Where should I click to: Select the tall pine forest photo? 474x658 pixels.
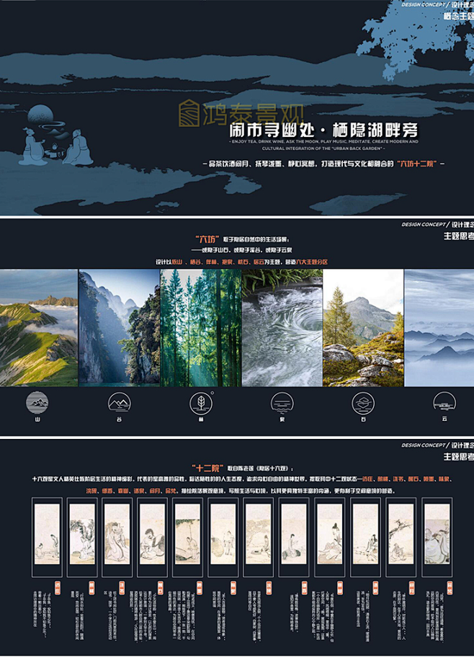[200, 327]
